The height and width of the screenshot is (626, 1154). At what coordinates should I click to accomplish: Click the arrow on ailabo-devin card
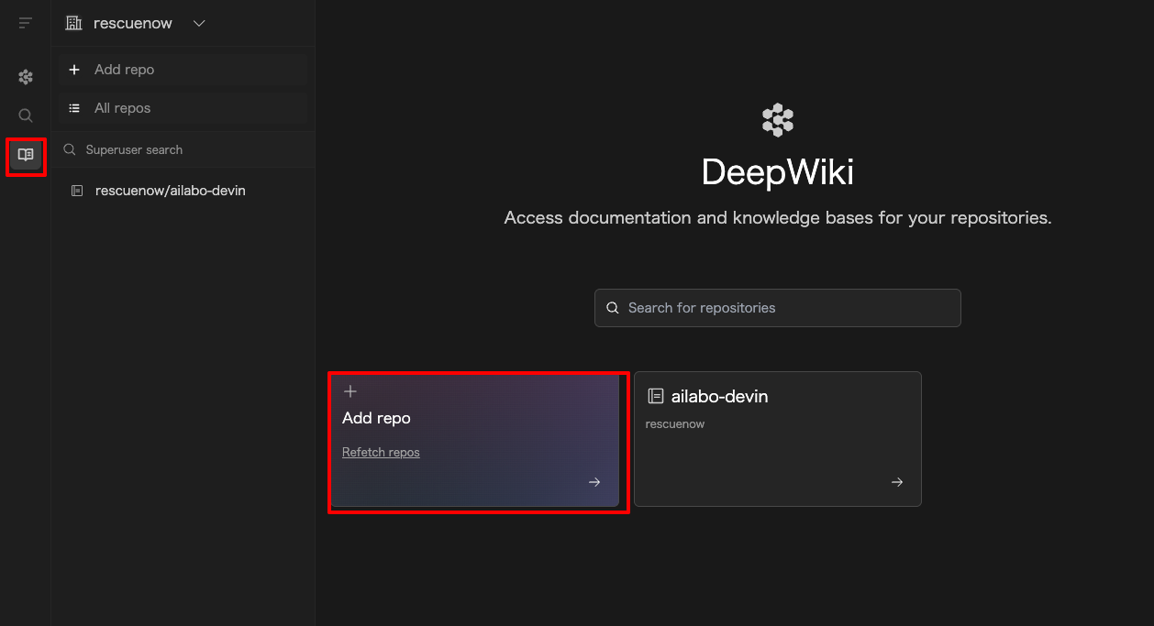(897, 482)
